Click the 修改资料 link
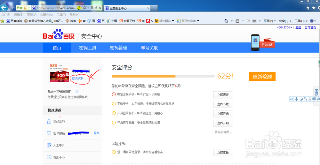The width and height of the screenshot is (320, 165). pos(78,78)
